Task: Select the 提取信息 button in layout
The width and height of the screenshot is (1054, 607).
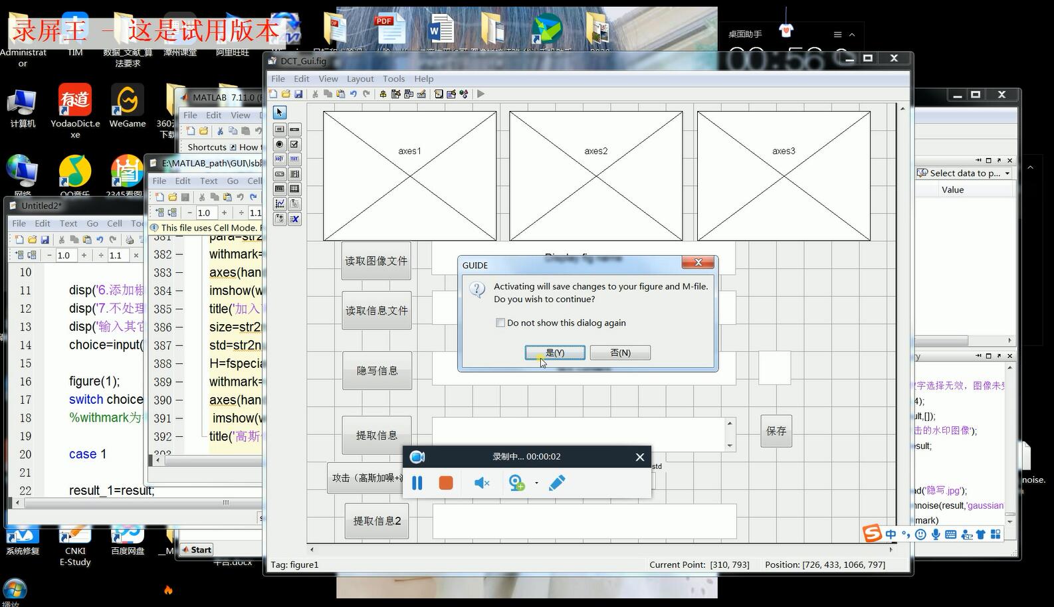Action: [377, 435]
